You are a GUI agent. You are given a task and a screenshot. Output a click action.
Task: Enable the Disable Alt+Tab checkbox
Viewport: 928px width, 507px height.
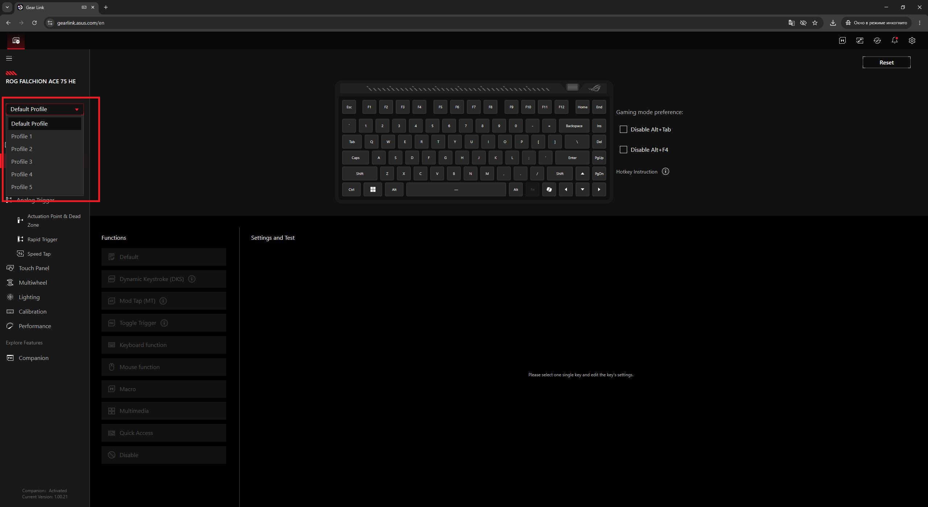(623, 130)
